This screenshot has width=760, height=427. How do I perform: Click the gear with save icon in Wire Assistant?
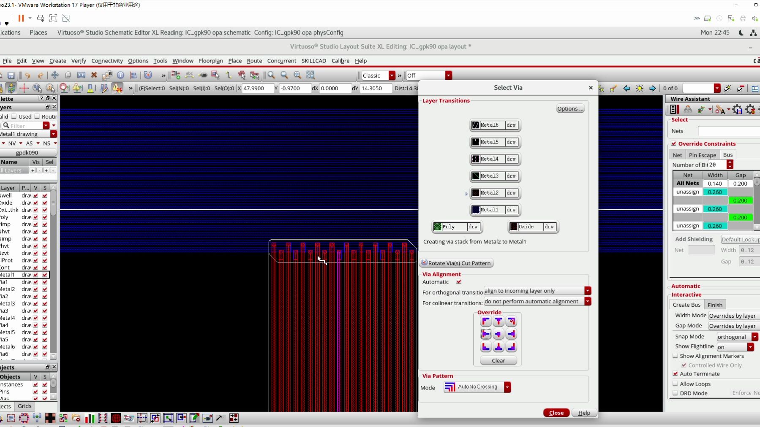(x=737, y=110)
